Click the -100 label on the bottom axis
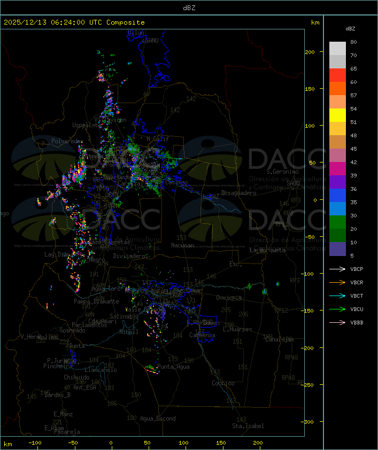The width and height of the screenshot is (378, 450). (35, 443)
